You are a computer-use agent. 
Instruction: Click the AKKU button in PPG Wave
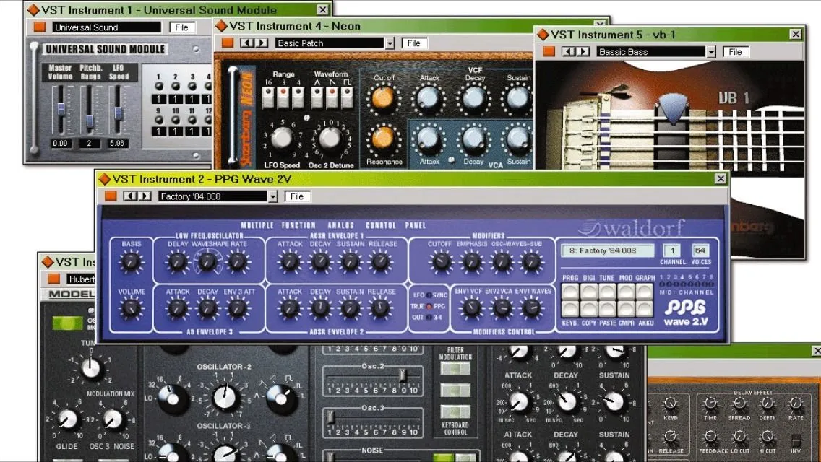click(x=645, y=309)
